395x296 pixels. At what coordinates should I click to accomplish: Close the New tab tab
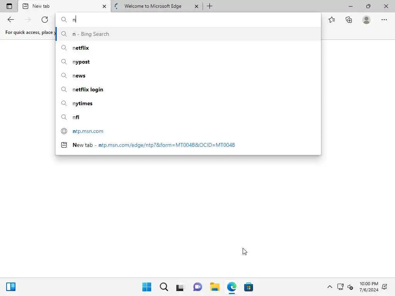(x=104, y=6)
